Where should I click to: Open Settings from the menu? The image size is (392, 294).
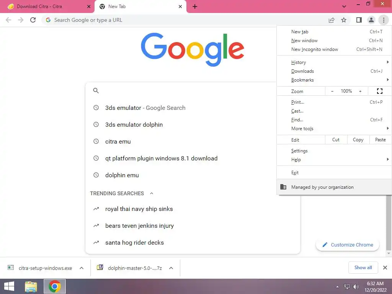(334, 151)
